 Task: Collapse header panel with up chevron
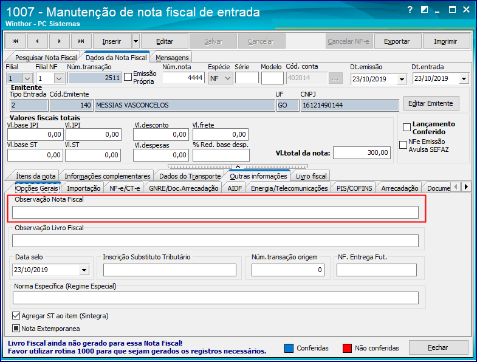pyautogui.click(x=238, y=166)
